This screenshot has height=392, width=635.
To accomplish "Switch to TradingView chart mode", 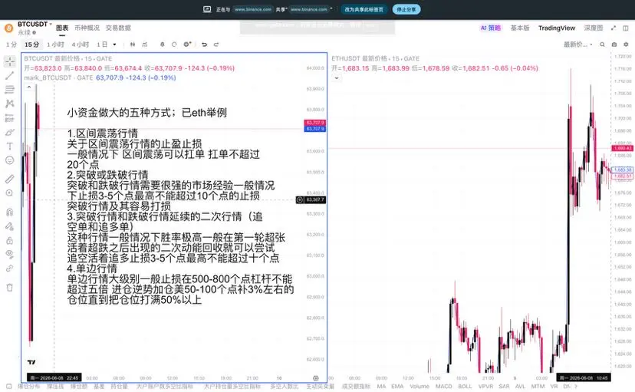I will click(x=557, y=28).
